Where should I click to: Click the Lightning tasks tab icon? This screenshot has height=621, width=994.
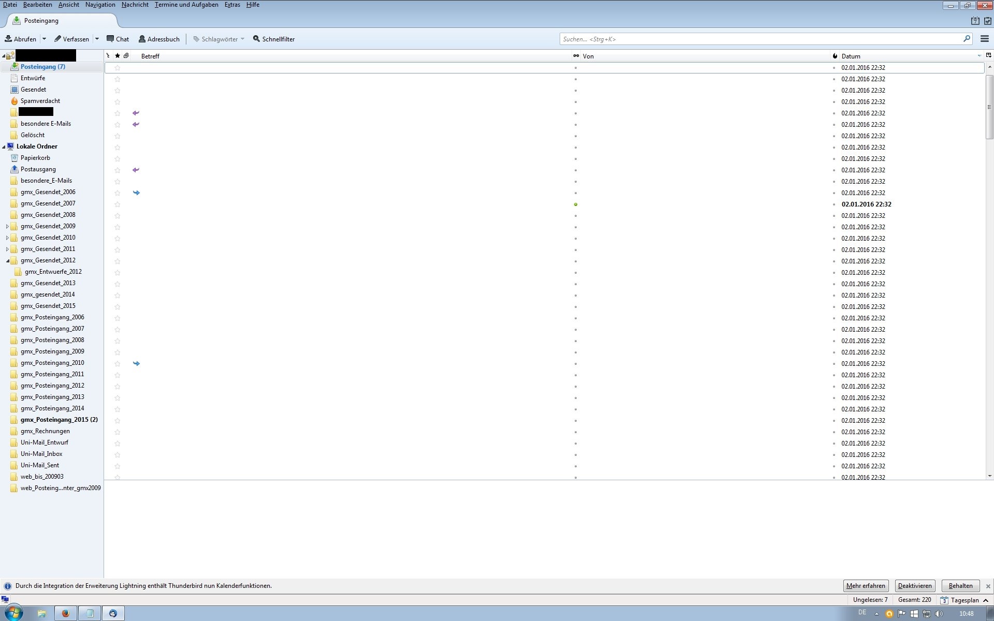click(x=987, y=21)
